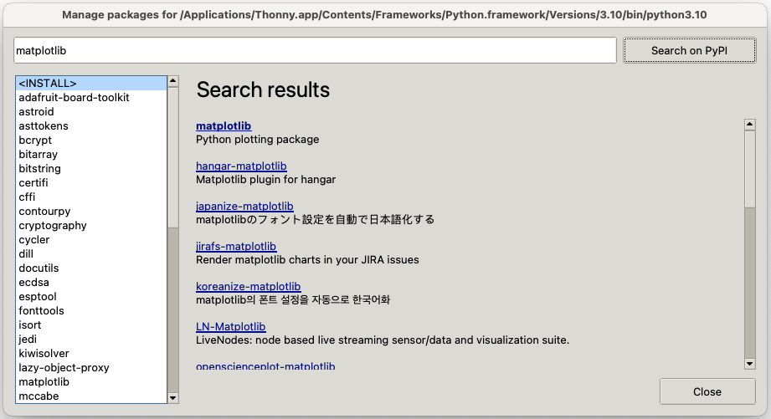Open the LN-Matplotlib link
The image size is (771, 419).
tap(230, 327)
